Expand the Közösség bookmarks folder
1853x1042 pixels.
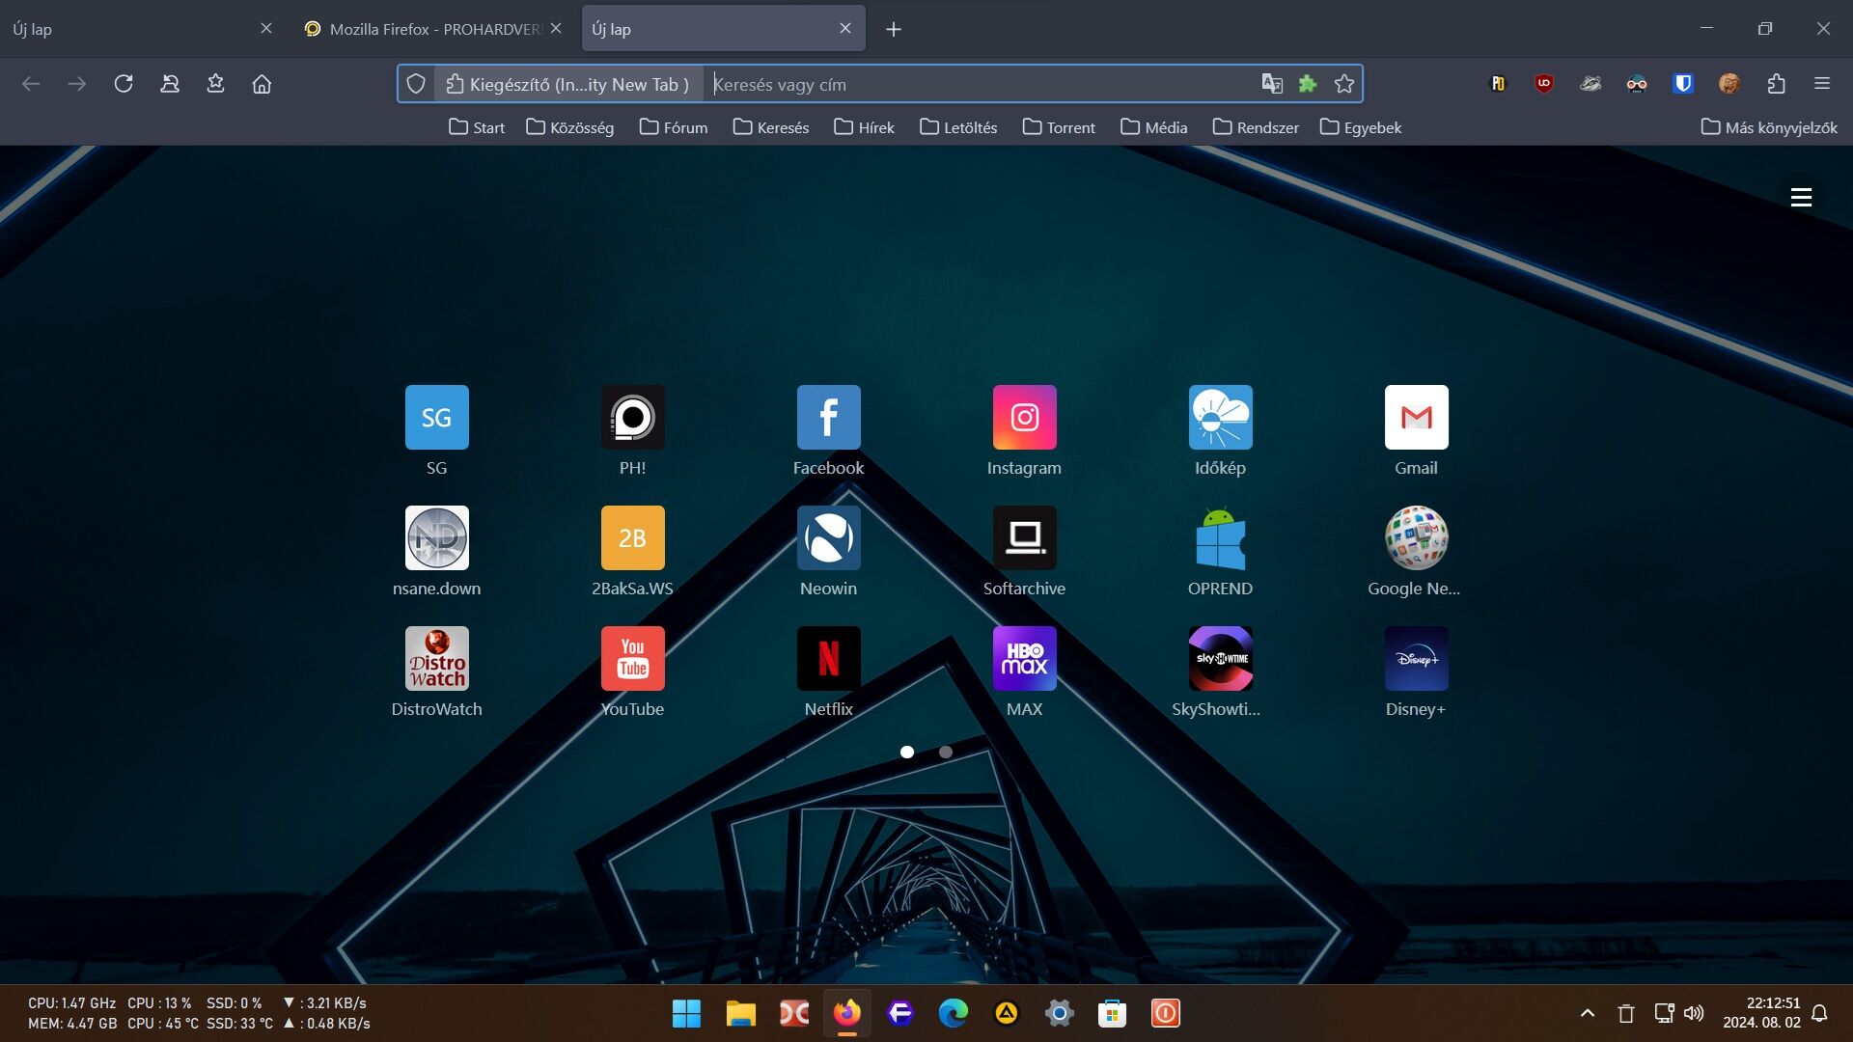tap(570, 127)
